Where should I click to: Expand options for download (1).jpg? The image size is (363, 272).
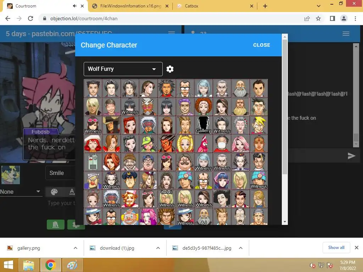(158, 248)
